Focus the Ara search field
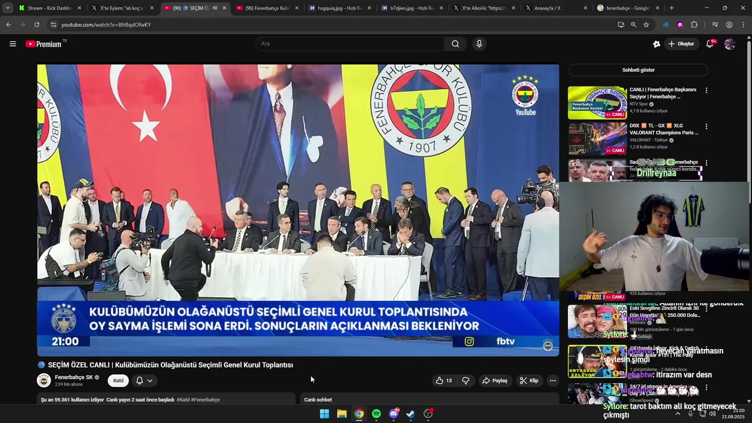752x423 pixels. (x=351, y=43)
